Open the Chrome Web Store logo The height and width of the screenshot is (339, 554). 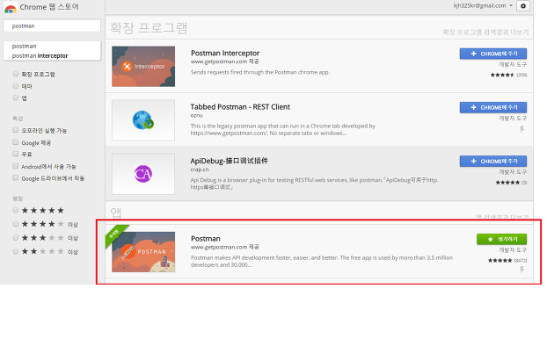point(11,8)
